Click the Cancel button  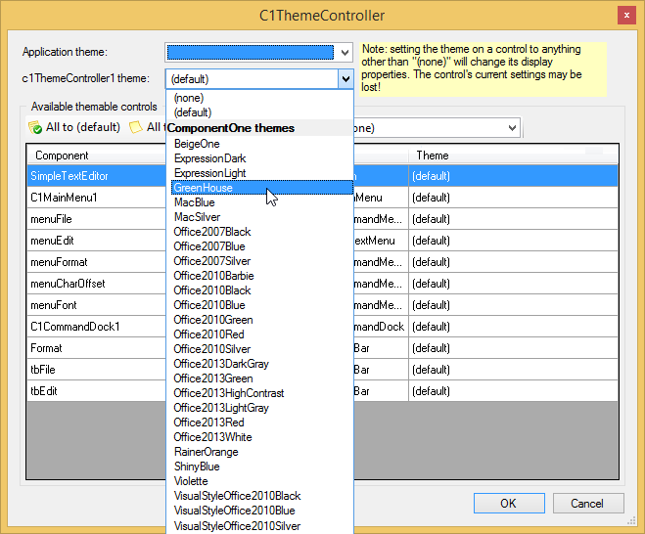pos(586,503)
